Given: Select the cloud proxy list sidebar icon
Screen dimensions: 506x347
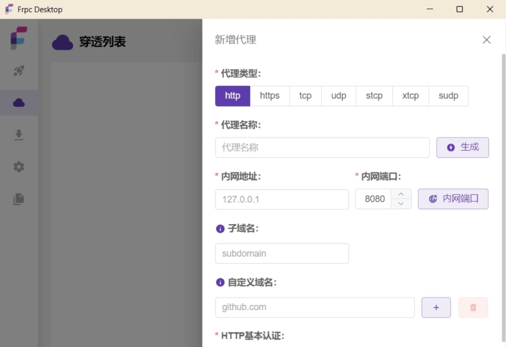Looking at the screenshot, I should click(x=19, y=102).
